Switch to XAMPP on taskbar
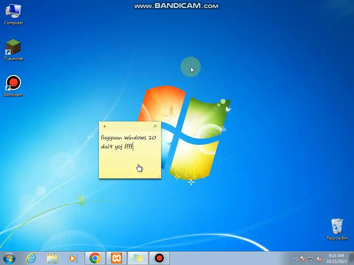Viewport: 354px width, 265px height. (x=117, y=258)
